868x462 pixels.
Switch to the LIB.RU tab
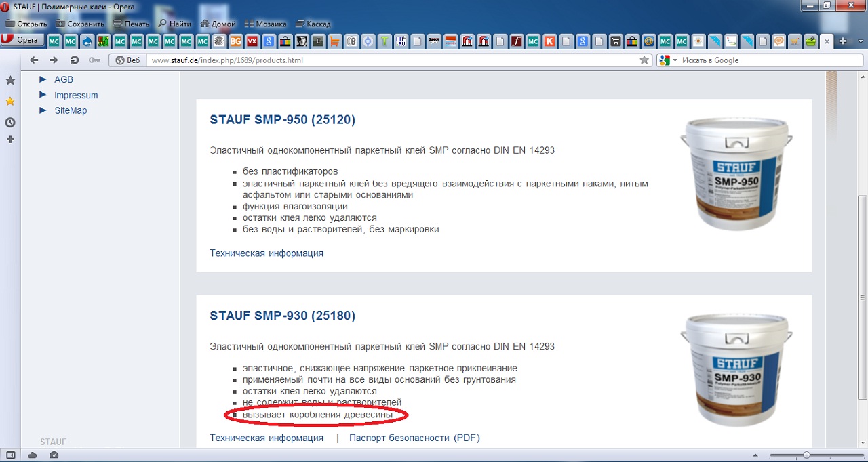coord(401,41)
